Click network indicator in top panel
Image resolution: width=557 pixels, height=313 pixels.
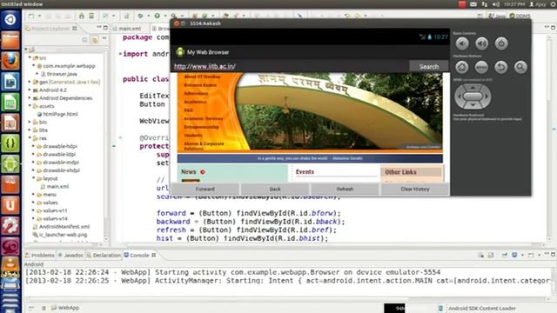click(x=485, y=4)
